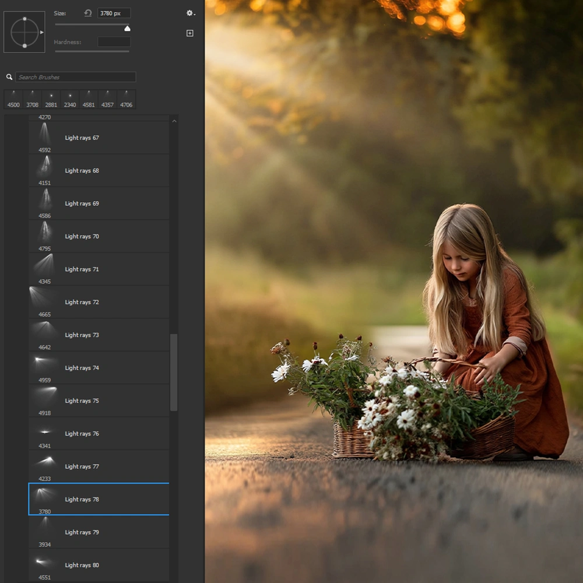The image size is (583, 583).
Task: Reset brush size with the restore arrow icon
Action: point(88,13)
